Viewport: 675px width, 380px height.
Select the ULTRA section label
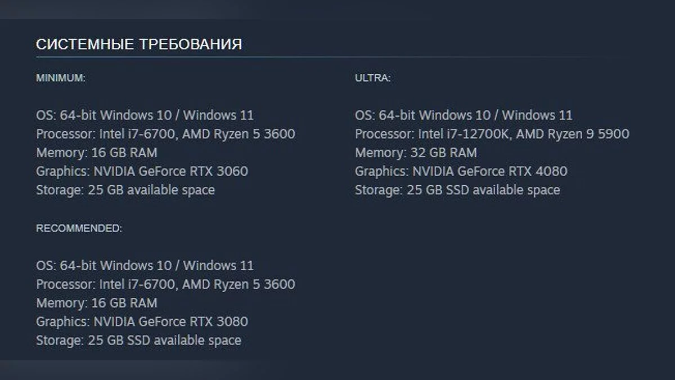click(372, 78)
